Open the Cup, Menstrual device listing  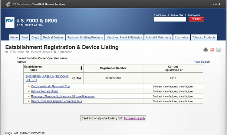tap(50, 87)
